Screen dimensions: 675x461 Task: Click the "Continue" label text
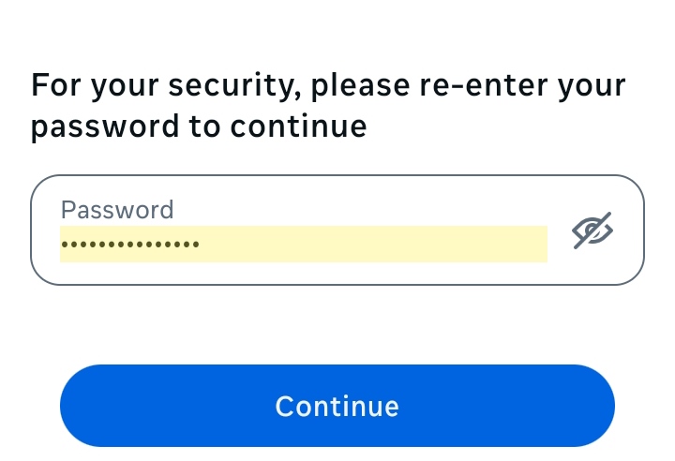[x=337, y=406]
